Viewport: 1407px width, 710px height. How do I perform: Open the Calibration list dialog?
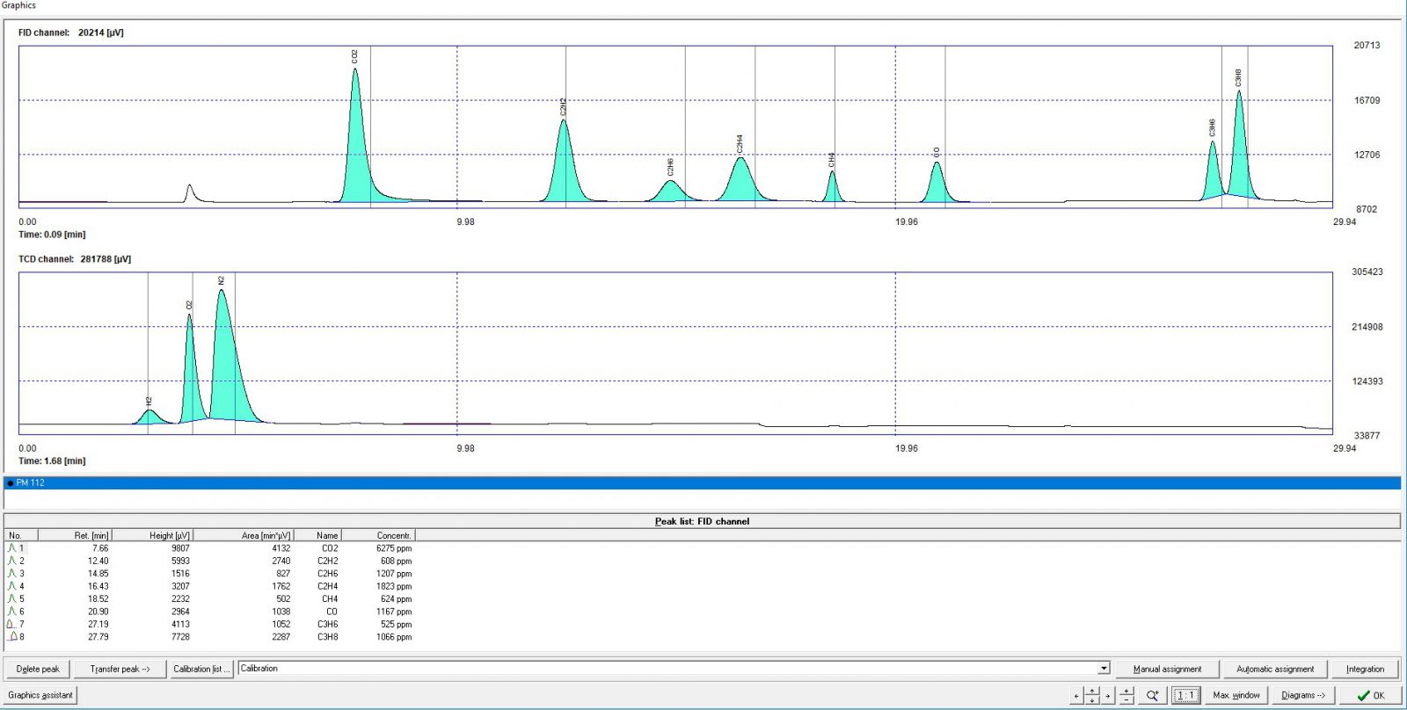201,669
